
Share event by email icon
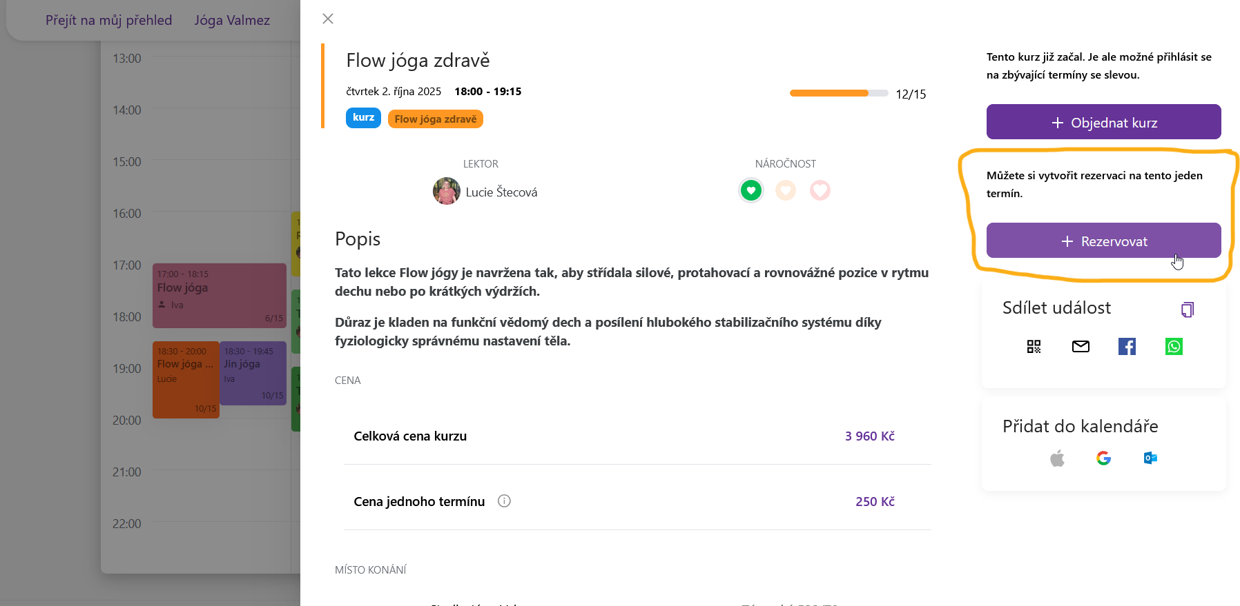point(1081,347)
